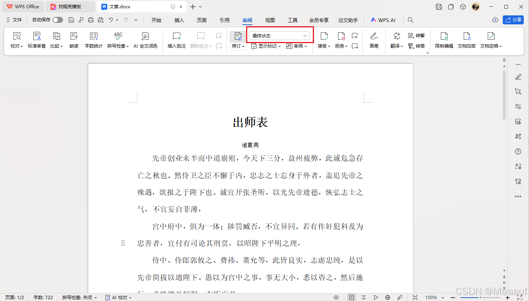Open the 最终状态 display state combo box
529x301 pixels.
(279, 36)
